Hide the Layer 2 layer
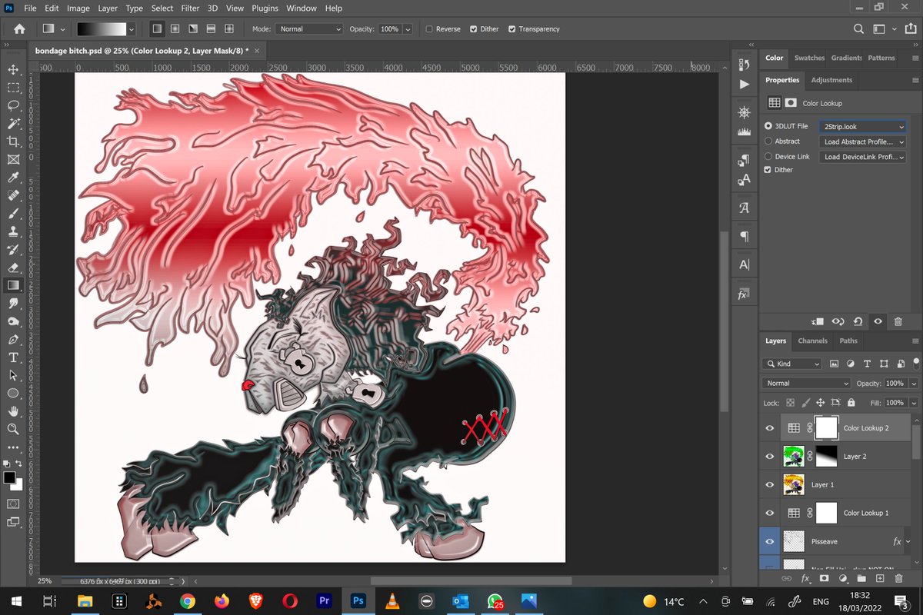The width and height of the screenshot is (923, 615). [x=770, y=456]
